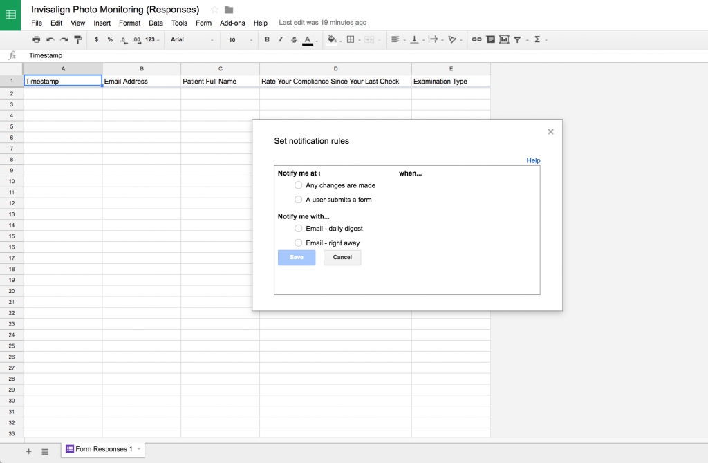The image size is (708, 463).
Task: Open the Add-ons menu
Action: (232, 23)
